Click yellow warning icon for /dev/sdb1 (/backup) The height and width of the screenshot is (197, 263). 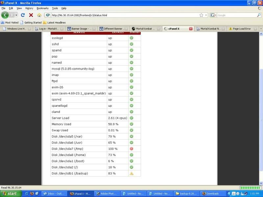131,173
